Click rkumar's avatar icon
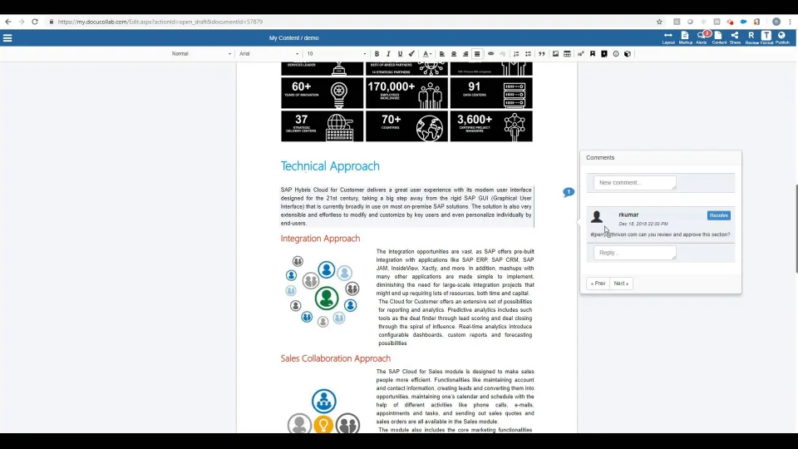 point(597,217)
